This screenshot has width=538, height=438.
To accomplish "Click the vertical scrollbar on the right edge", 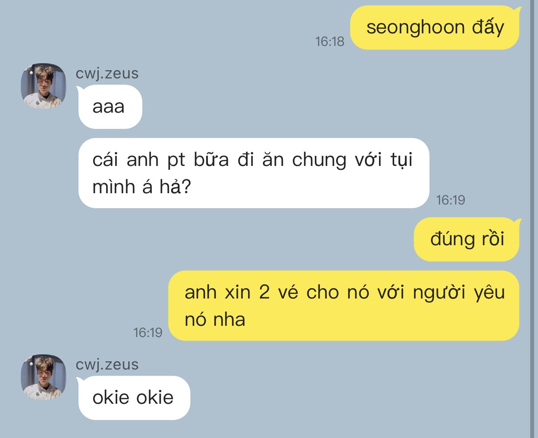I will (x=533, y=219).
